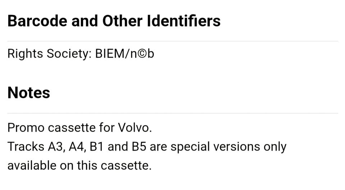The height and width of the screenshot is (190, 345).
Task: Select the Rights Society label text
Action: point(49,54)
